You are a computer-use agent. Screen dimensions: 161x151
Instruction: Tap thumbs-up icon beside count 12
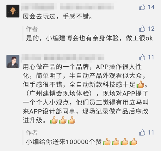click(142, 29)
